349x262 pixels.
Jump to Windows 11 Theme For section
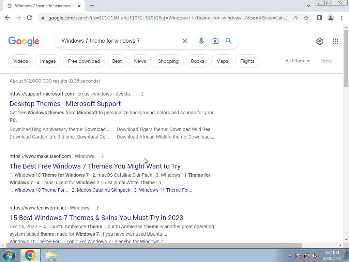click(x=163, y=190)
